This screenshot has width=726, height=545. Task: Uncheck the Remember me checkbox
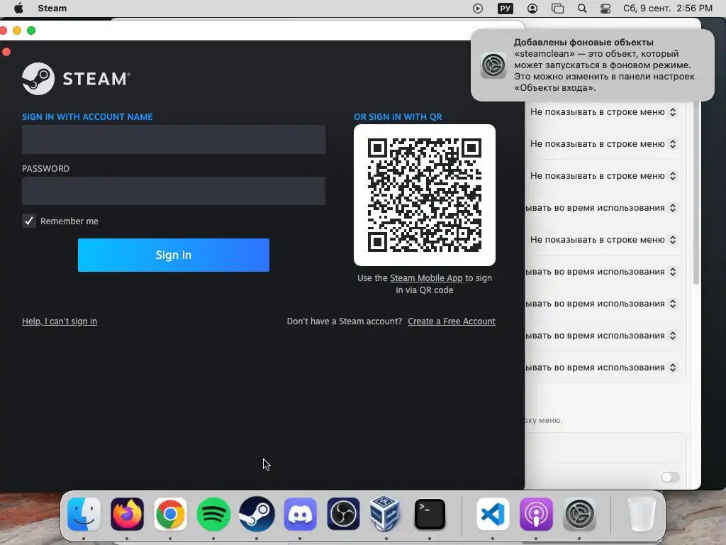tap(29, 221)
